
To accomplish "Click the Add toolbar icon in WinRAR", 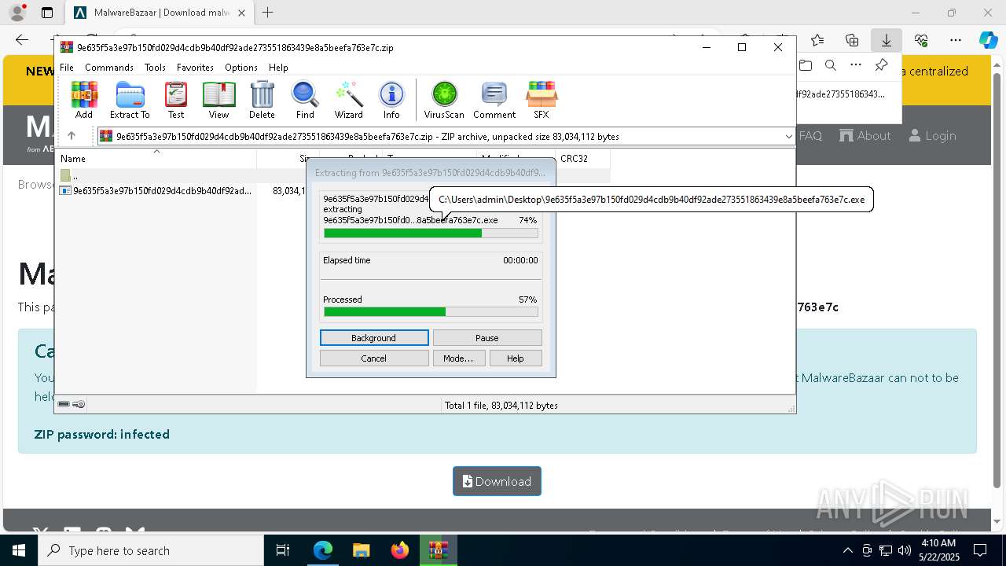I will tap(84, 100).
